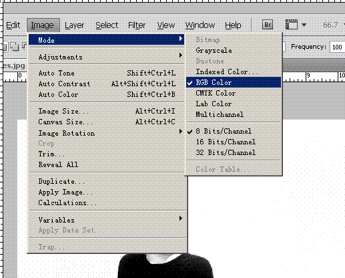
Task: Expand the Mode submenu entry
Action: 107,40
